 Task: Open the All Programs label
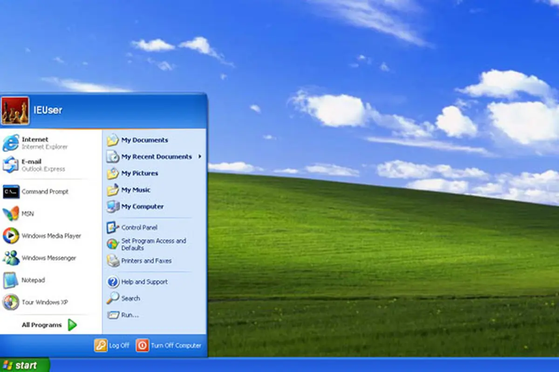pyautogui.click(x=41, y=325)
